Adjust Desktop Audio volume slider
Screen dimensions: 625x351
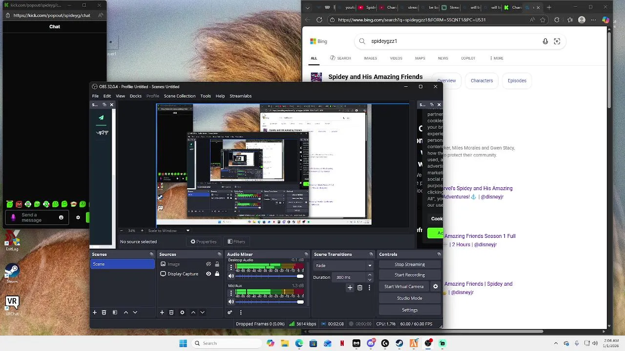(x=270, y=276)
